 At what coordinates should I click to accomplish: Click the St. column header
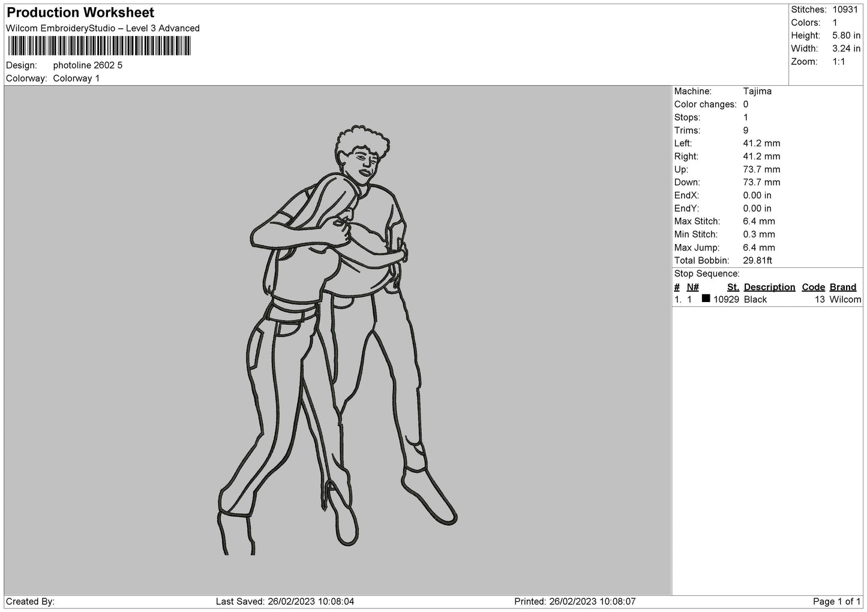pyautogui.click(x=733, y=287)
